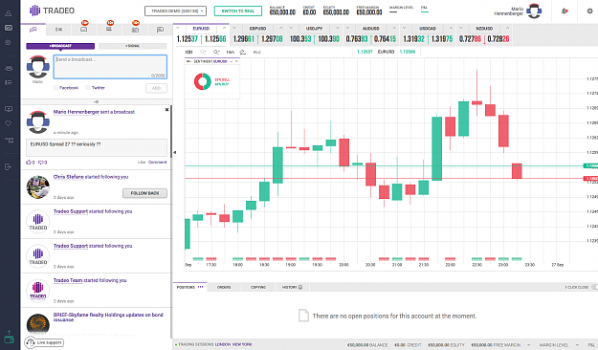Screen dimensions: 598x350
Task: Open Chris Stefano's profile link
Action: [x=69, y=177]
